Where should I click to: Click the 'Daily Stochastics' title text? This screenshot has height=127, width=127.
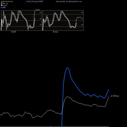[7, 2]
